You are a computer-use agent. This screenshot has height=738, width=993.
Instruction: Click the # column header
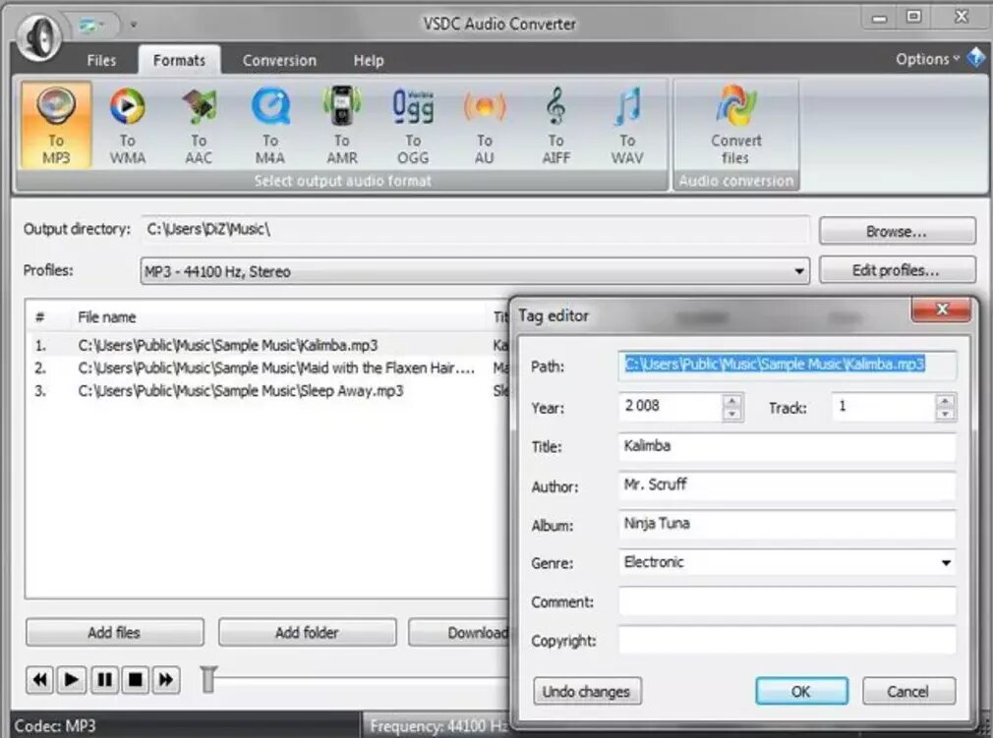click(40, 317)
